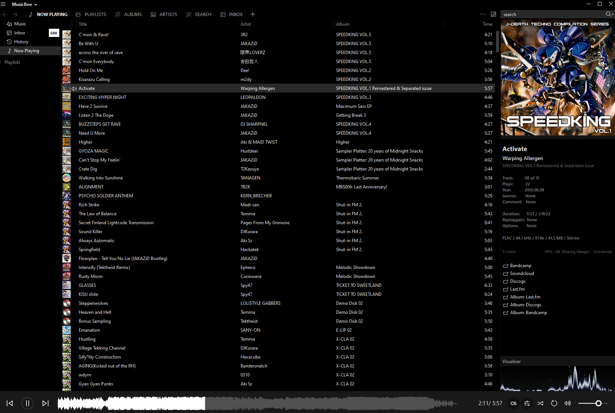Switch to the INBOX tab

tap(231, 15)
